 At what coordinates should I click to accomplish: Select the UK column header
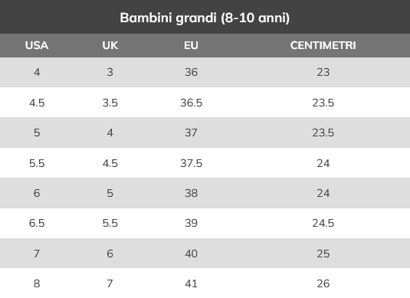110,45
